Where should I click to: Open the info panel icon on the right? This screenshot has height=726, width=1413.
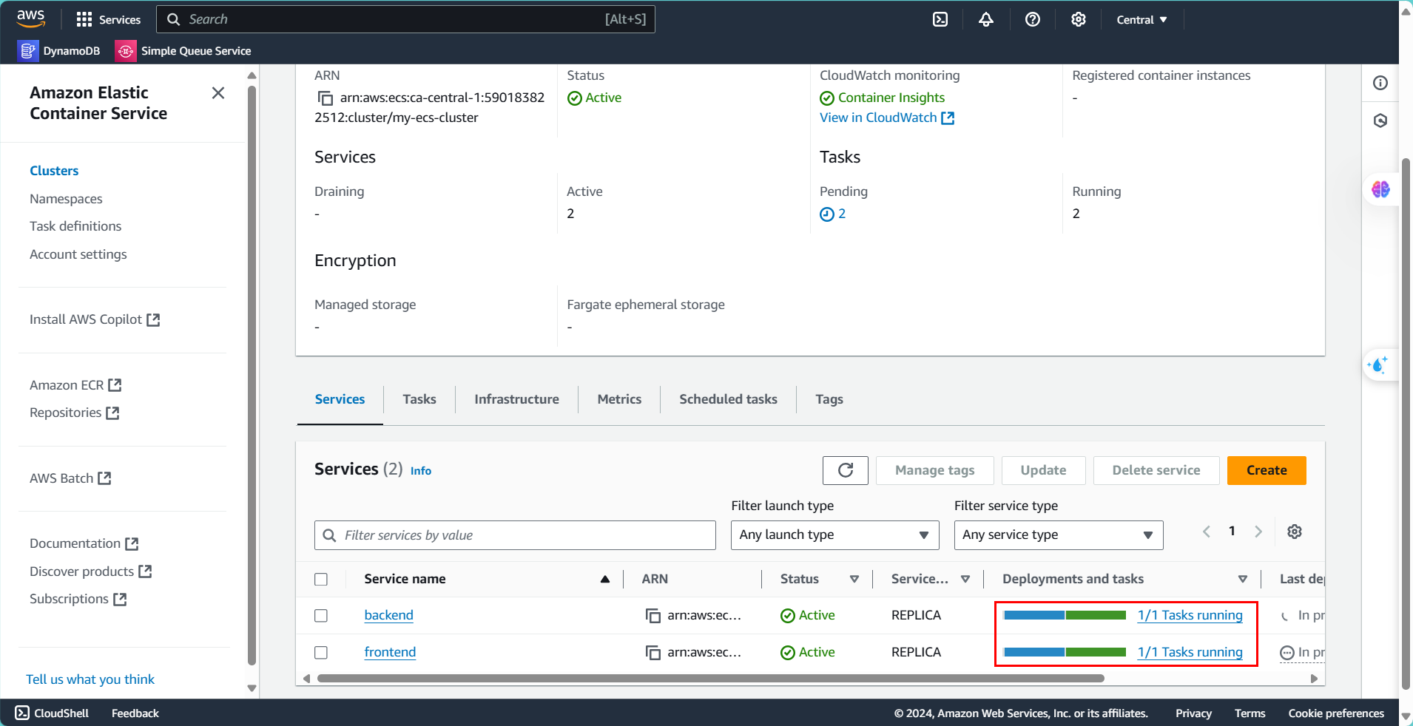point(1380,83)
